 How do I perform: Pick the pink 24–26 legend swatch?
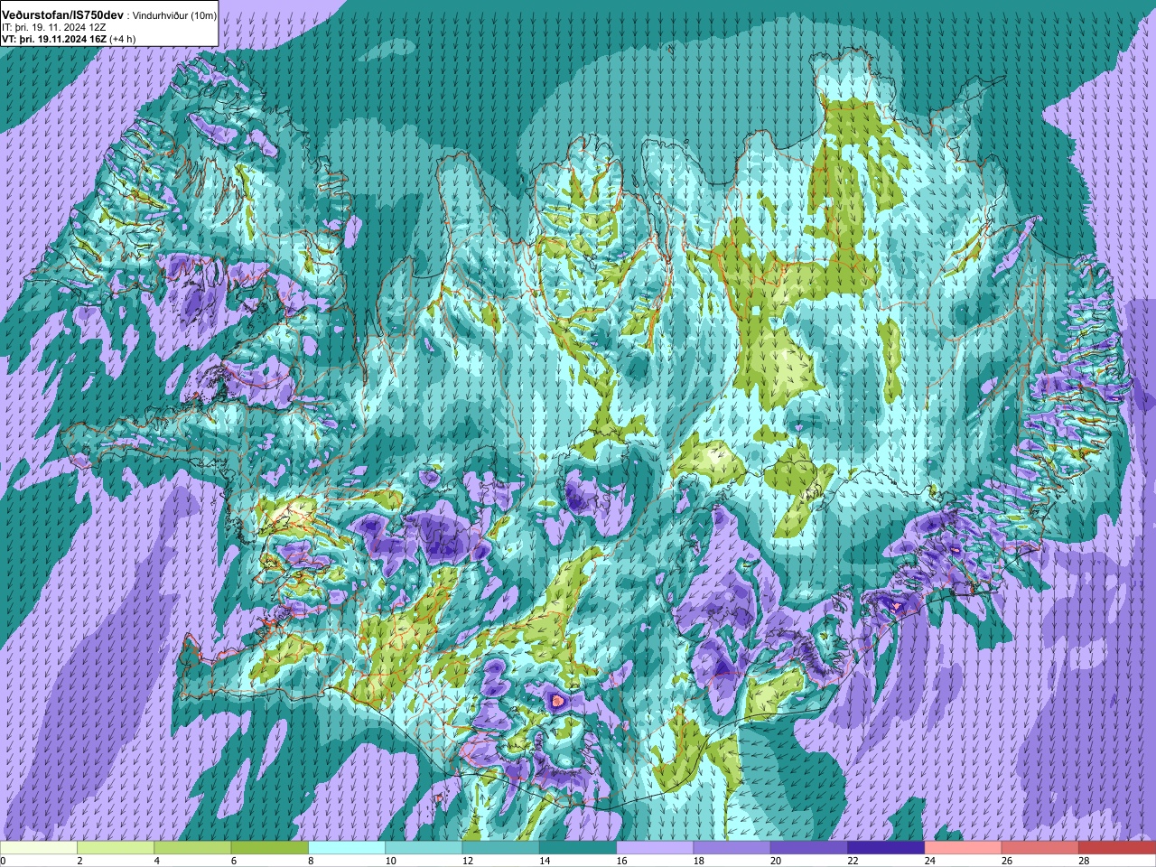click(x=963, y=848)
